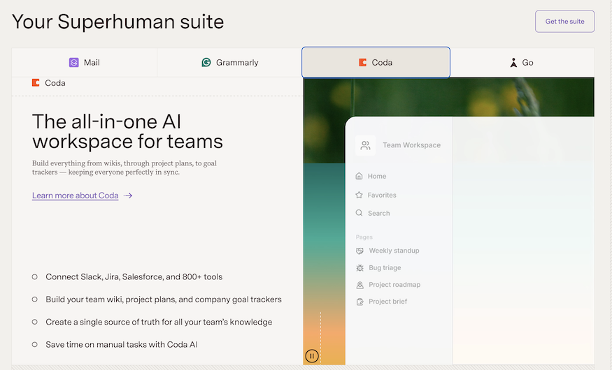Click the Search magnifier icon

click(x=359, y=213)
